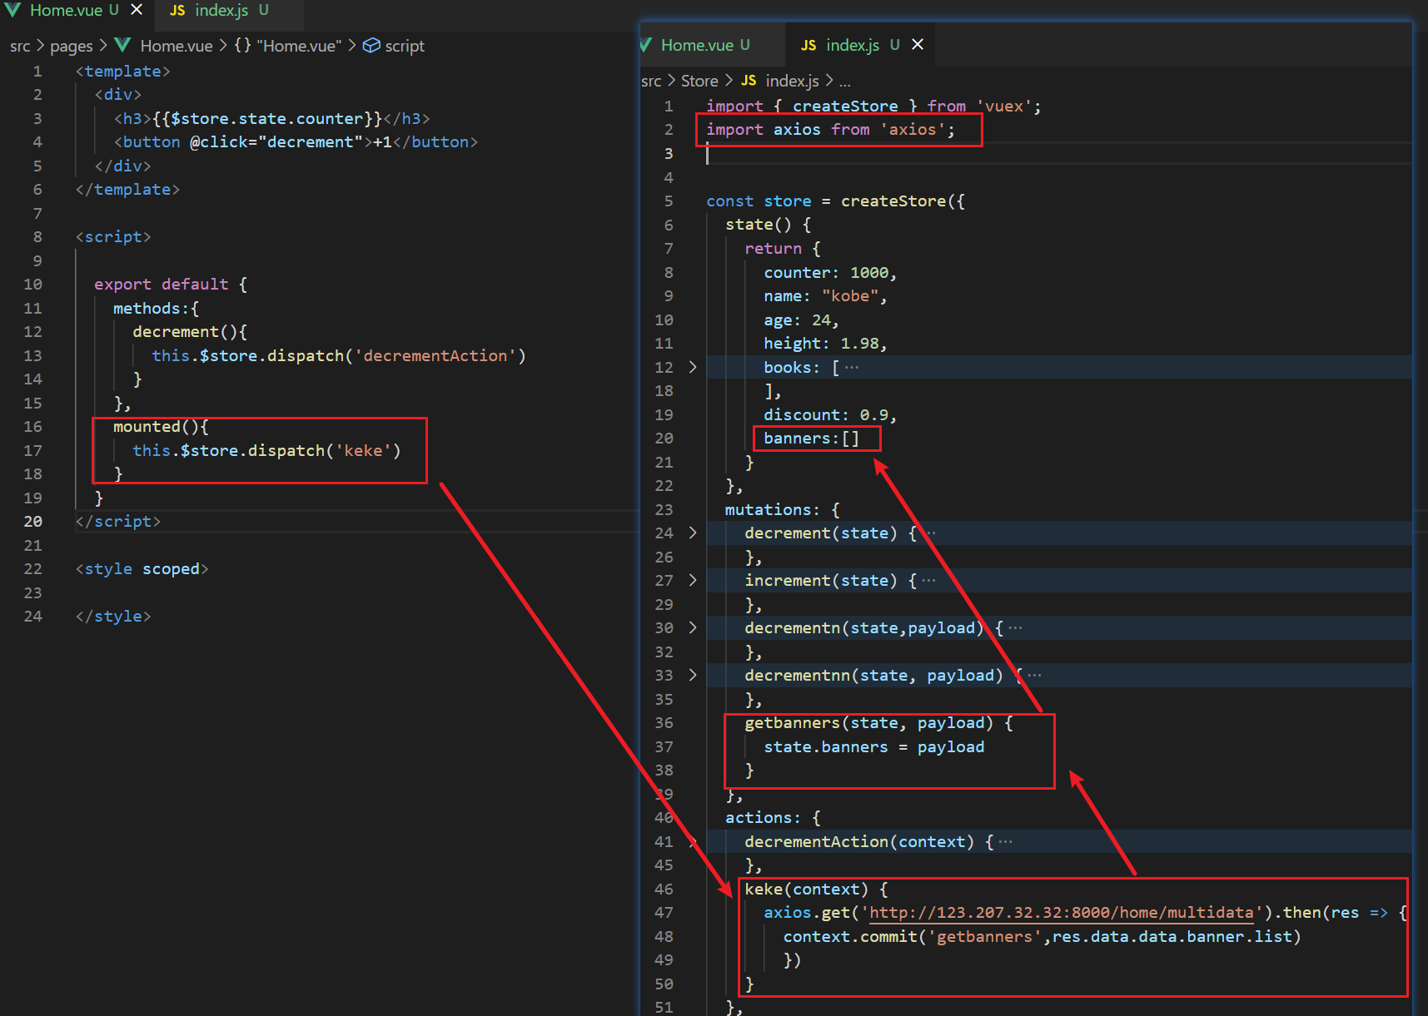1428x1016 pixels.
Task: Click '{{$store.state.counter}}' in template
Action: (x=266, y=118)
